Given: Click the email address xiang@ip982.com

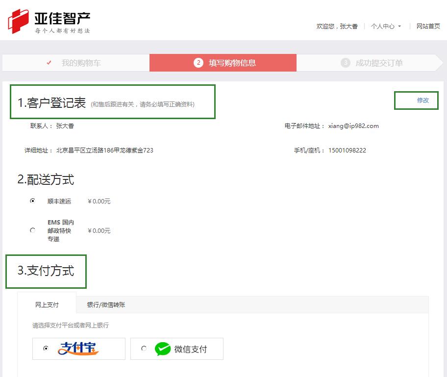Looking at the screenshot, I should point(353,126).
